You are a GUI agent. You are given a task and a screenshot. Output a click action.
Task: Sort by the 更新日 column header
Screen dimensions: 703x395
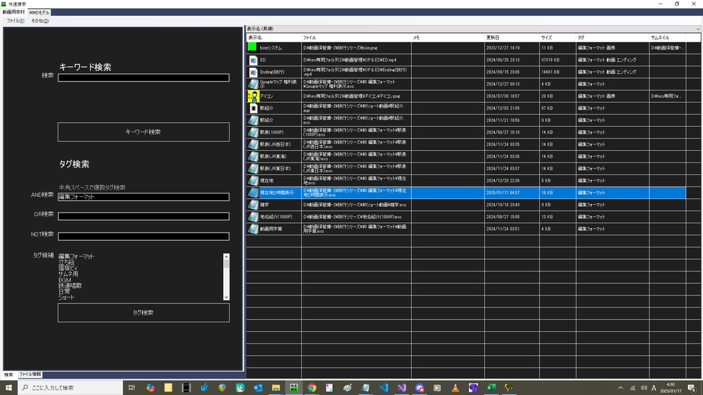point(512,38)
